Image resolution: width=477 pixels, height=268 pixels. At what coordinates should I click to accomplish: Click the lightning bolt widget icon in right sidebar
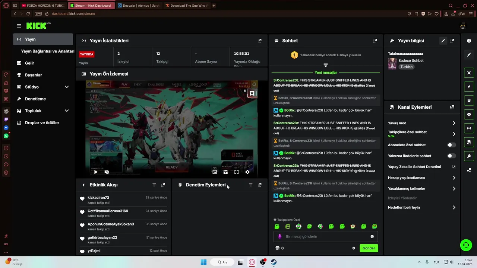pyautogui.click(x=469, y=87)
